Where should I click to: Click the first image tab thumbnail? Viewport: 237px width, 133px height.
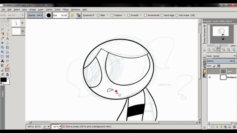[x=16, y=23]
